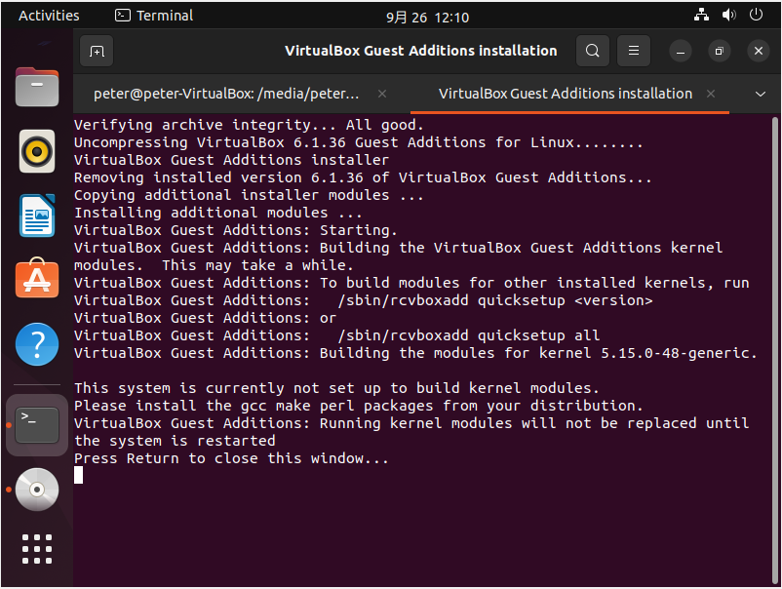The height and width of the screenshot is (589, 782).
Task: Open the terminal hamburger menu
Action: (x=634, y=51)
